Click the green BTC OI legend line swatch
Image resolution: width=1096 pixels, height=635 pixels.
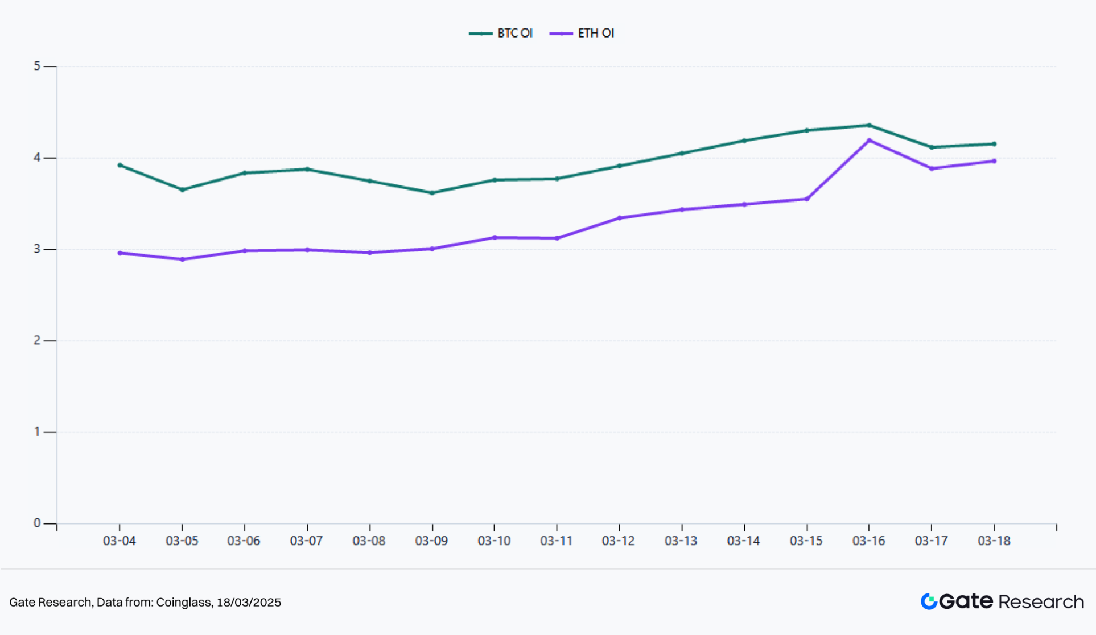tap(480, 34)
